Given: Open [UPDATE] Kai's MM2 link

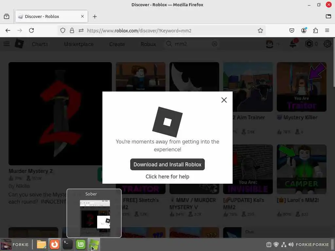Looking at the screenshot, I should pyautogui.click(x=243, y=204).
